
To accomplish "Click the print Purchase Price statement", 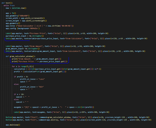I will tap(39, 62).
